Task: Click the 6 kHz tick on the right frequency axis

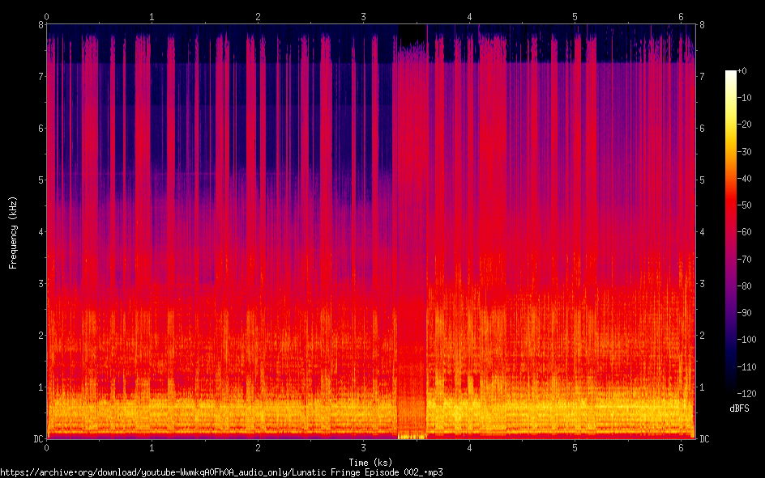Action: tap(702, 129)
